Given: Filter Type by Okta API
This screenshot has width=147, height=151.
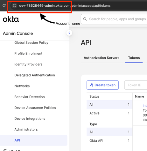Looking at the screenshot, I should point(109,141).
